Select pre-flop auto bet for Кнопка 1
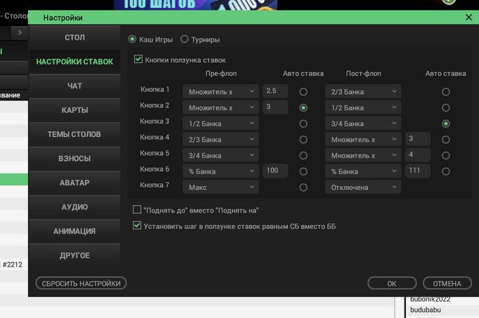This screenshot has height=318, width=479. (x=303, y=92)
